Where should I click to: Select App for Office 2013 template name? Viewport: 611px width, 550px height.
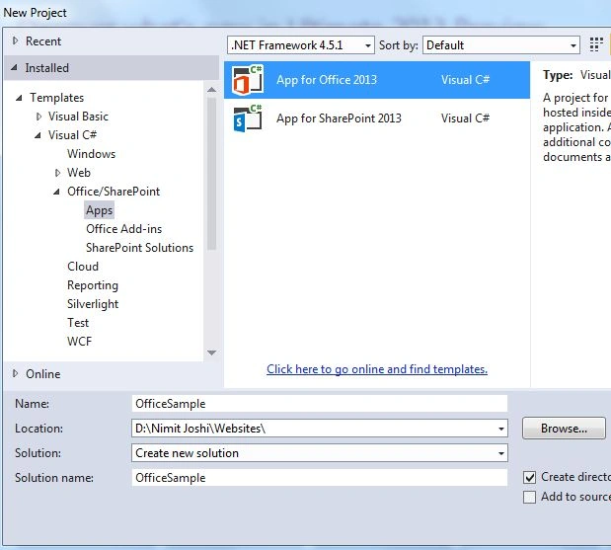327,80
